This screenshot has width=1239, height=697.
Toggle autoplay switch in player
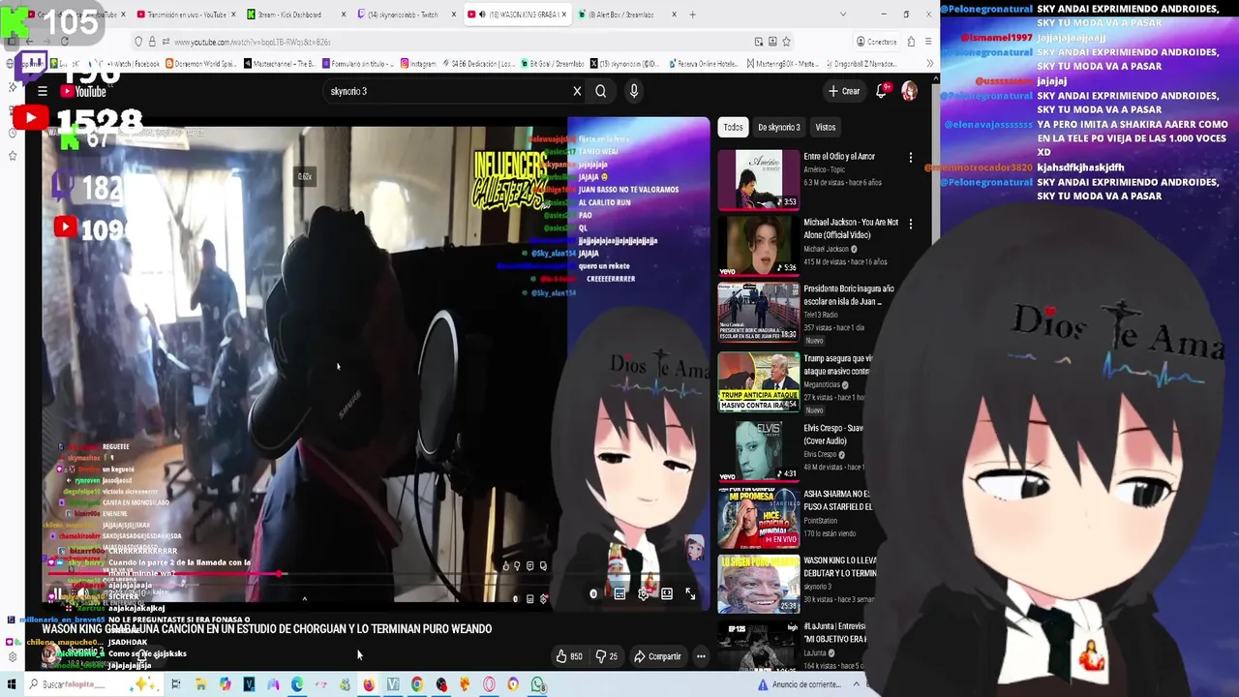pos(593,594)
